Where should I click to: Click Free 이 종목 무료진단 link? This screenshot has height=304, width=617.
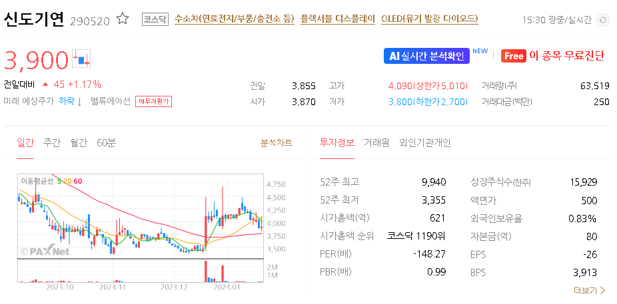pos(552,56)
